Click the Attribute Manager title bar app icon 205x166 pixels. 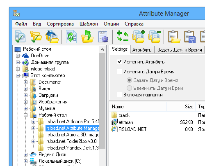[x=16, y=13]
